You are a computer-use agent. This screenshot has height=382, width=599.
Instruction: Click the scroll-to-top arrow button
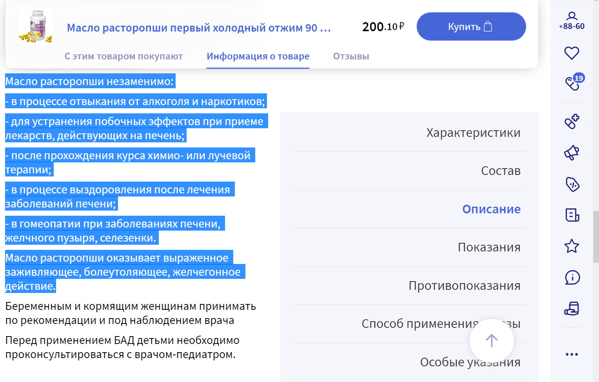[x=491, y=341]
